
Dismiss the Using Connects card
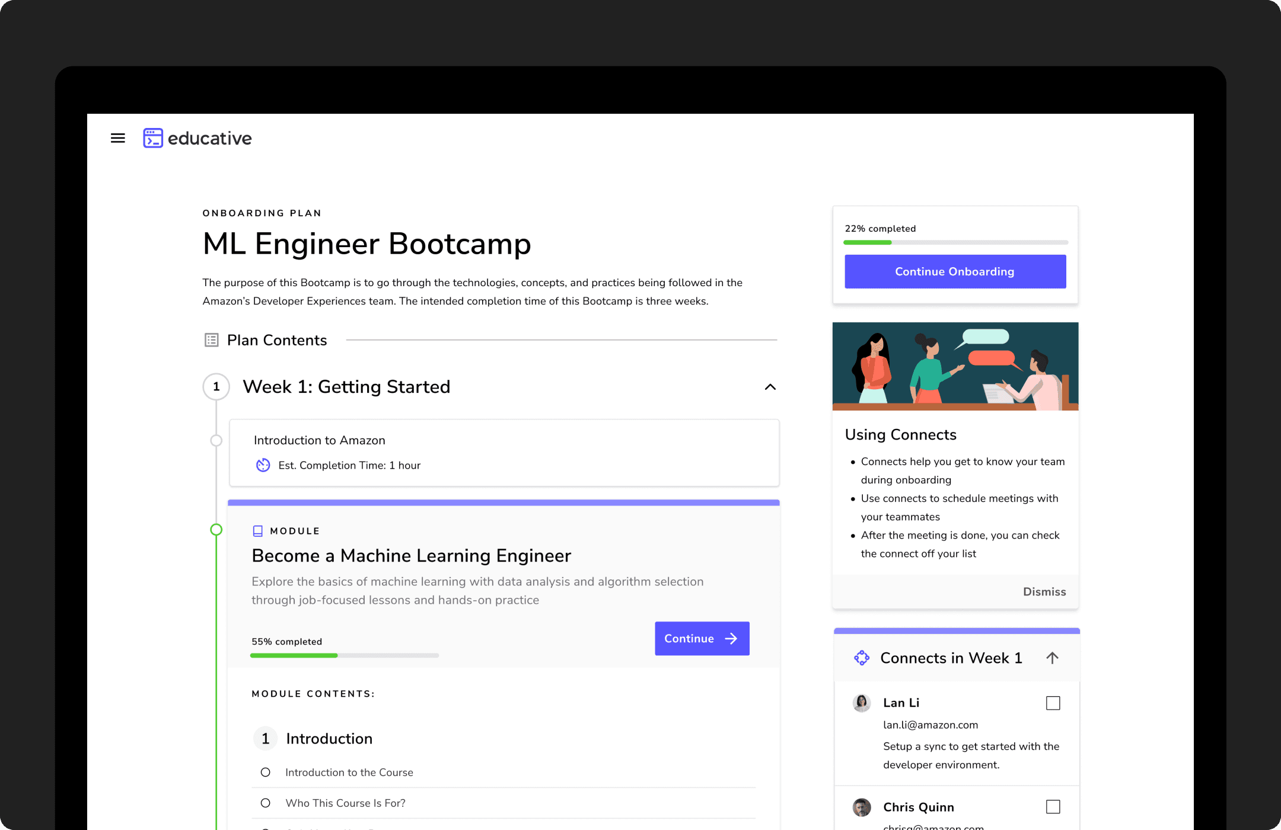click(x=1044, y=592)
